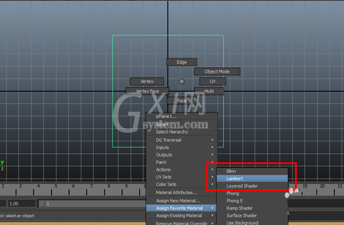Choose Object Mode in the marking menu
344x225 pixels.
pos(217,71)
